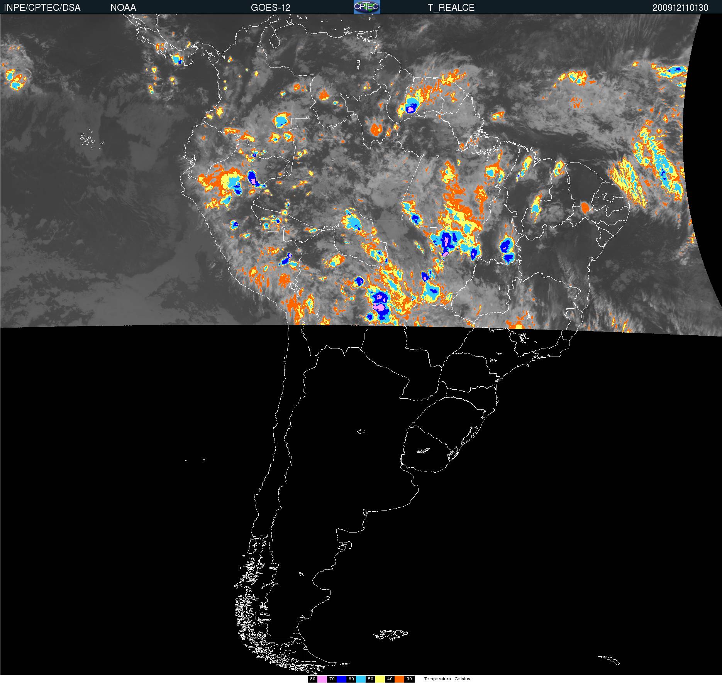Screen dimensions: 722x683
Task: Click the orange legend color swatch
Action: 399,679
